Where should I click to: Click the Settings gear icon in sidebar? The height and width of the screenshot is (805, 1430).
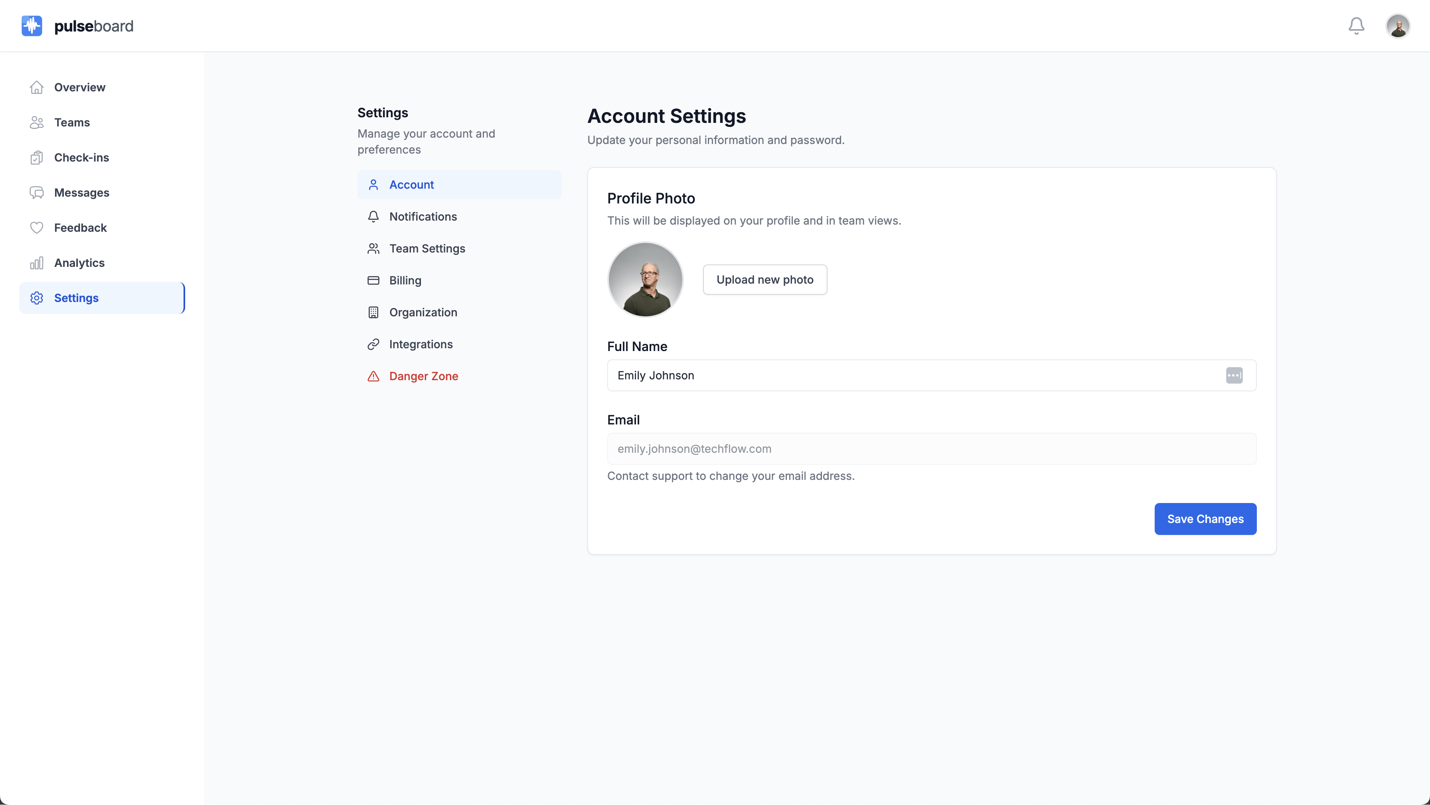37,298
